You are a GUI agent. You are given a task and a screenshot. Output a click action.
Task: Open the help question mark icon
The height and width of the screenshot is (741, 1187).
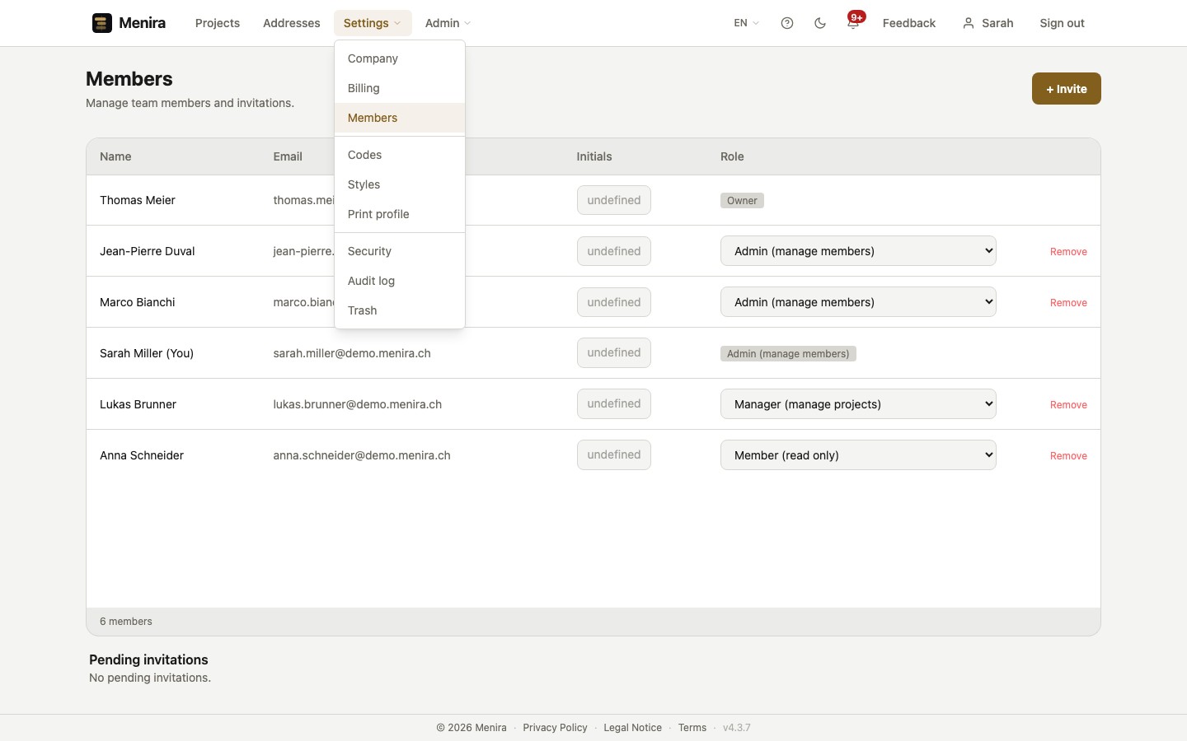click(787, 23)
